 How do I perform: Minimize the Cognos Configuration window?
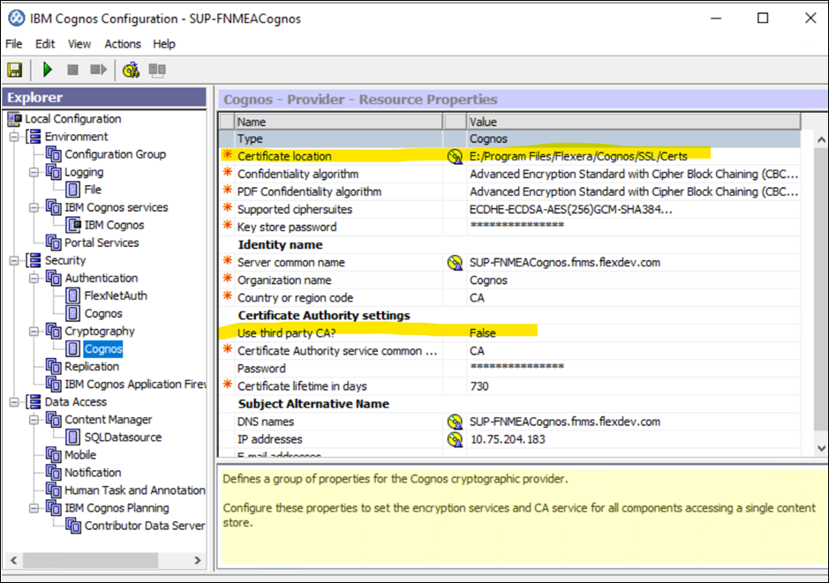(716, 18)
